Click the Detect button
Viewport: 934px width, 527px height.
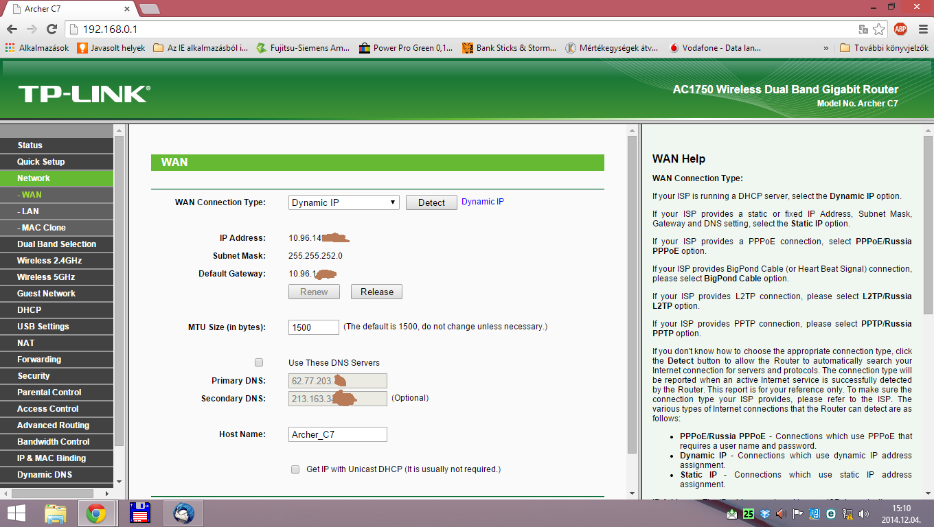pyautogui.click(x=431, y=202)
